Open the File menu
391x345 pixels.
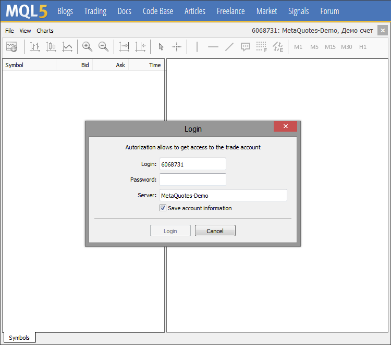9,31
